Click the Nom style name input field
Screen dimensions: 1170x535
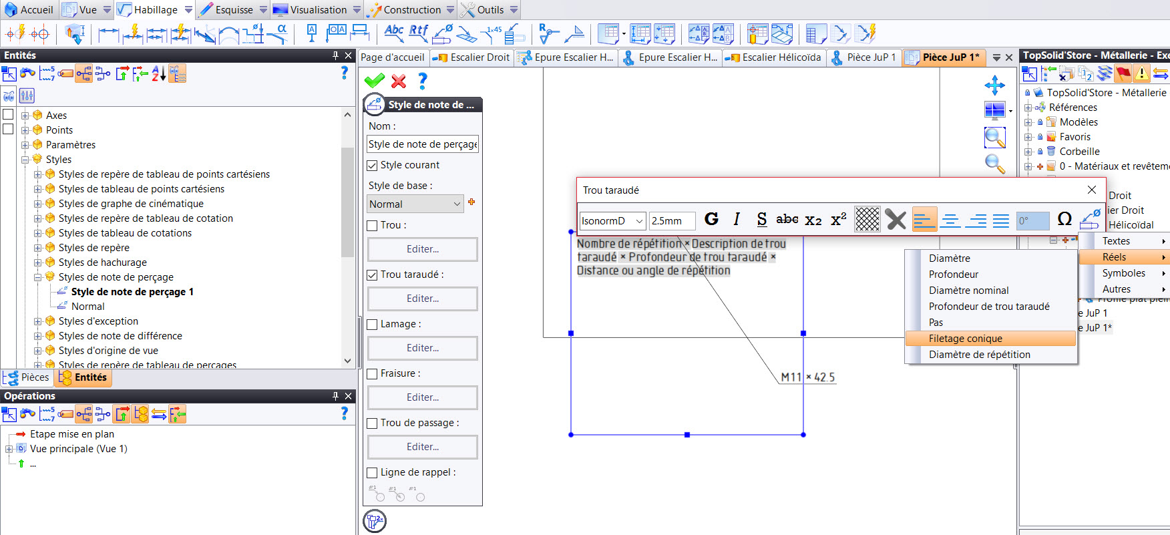[423, 144]
